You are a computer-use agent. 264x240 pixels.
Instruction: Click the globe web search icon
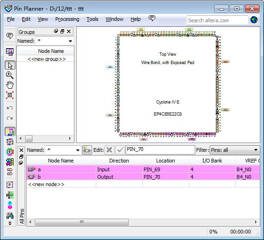click(x=254, y=20)
